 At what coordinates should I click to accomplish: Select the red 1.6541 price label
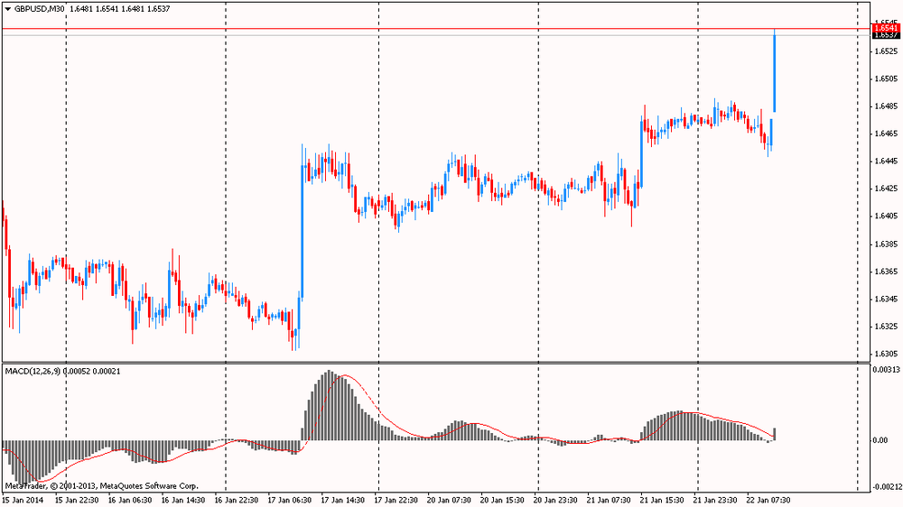tap(886, 28)
